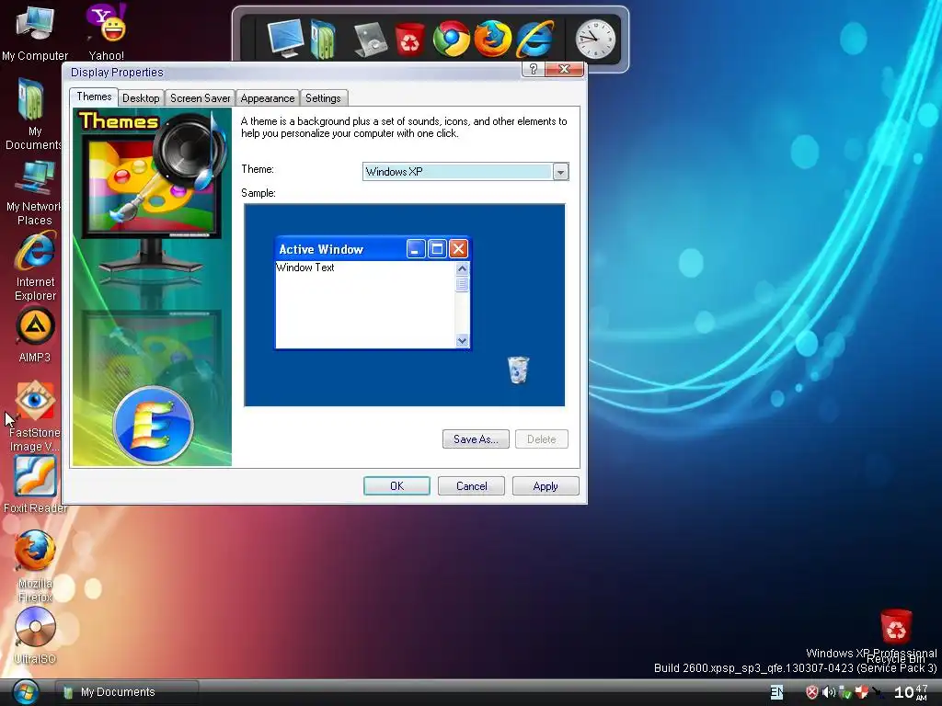Launch Mozilla Firefox desktop icon
942x706 pixels.
click(x=35, y=566)
